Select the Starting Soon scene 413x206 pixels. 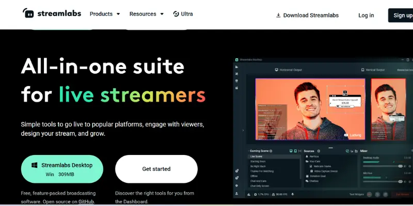pos(258,162)
